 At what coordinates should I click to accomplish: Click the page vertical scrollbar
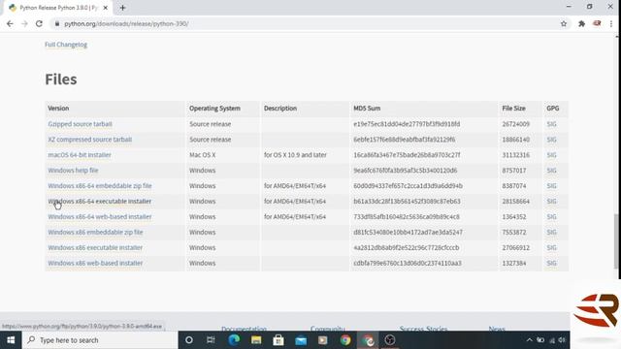[x=616, y=241]
